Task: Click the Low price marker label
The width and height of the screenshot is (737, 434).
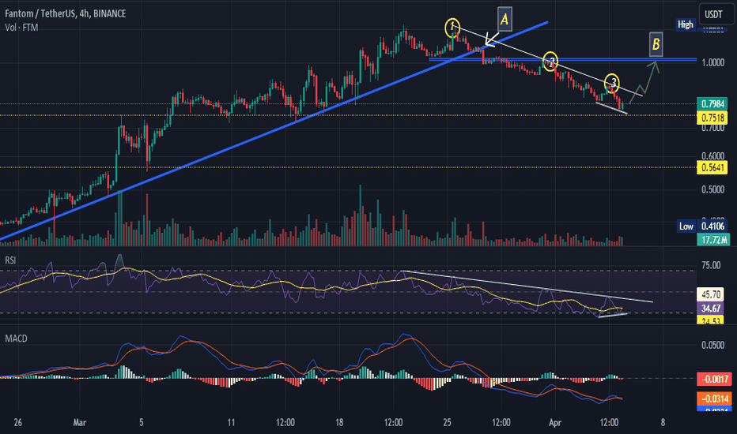Action: tap(686, 226)
